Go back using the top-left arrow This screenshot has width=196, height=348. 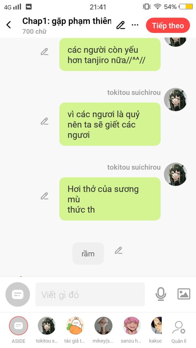(9, 25)
